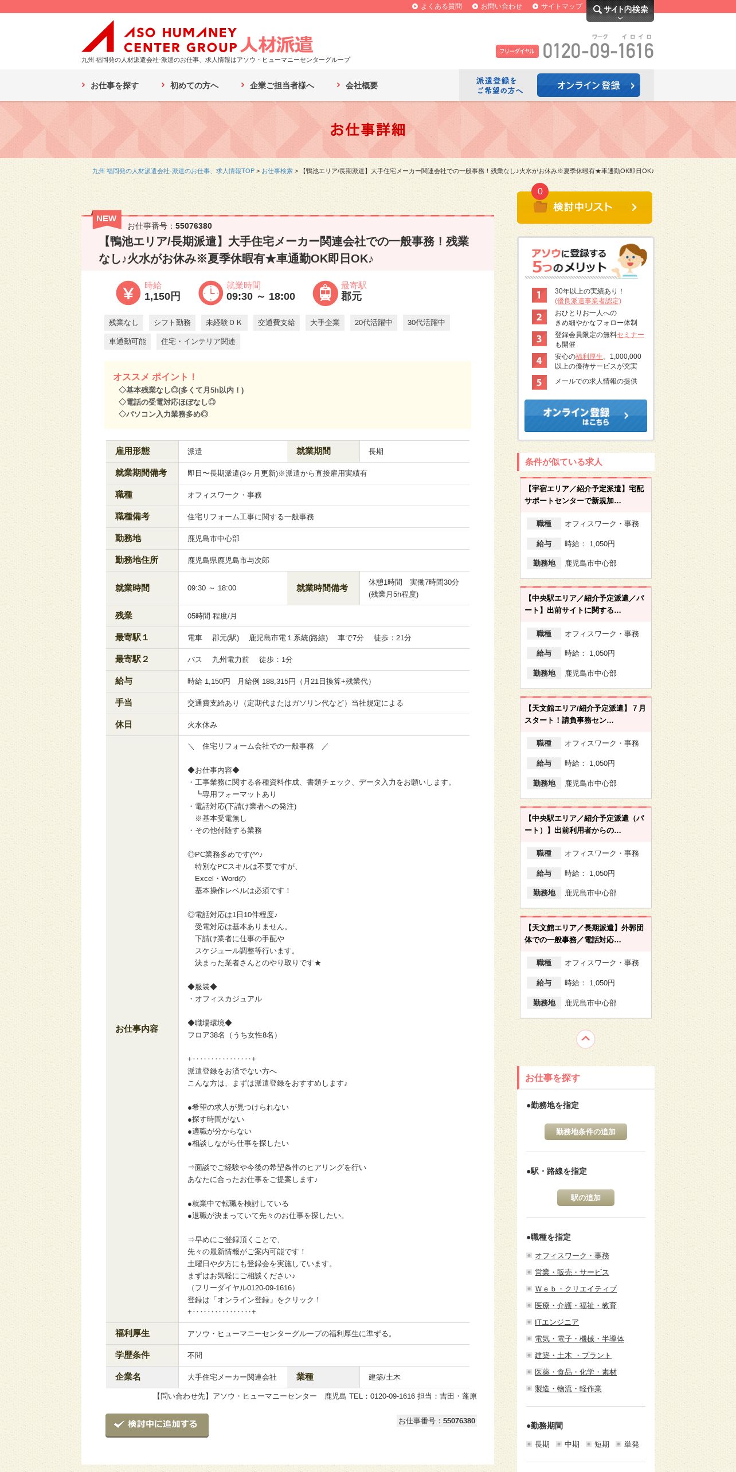Click the NEW badge on job title
736x1472 pixels.
[x=107, y=218]
